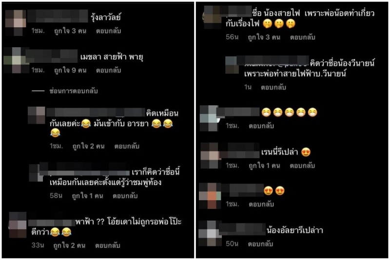Screen dimensions: 390x260
Task: Reply to the น้องวีนายน์ comment
Action: pos(273,88)
